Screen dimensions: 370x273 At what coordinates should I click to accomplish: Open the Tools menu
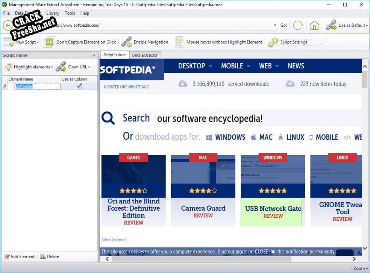click(70, 13)
